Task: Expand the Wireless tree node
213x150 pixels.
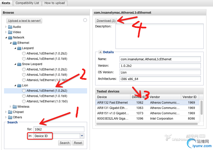Action: pyautogui.click(x=11, y=107)
